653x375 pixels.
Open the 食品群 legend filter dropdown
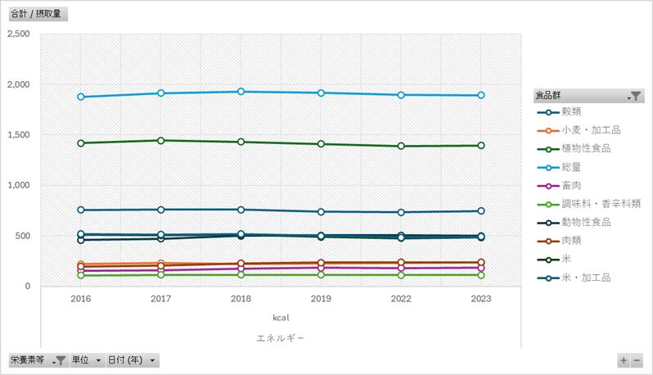coord(634,96)
